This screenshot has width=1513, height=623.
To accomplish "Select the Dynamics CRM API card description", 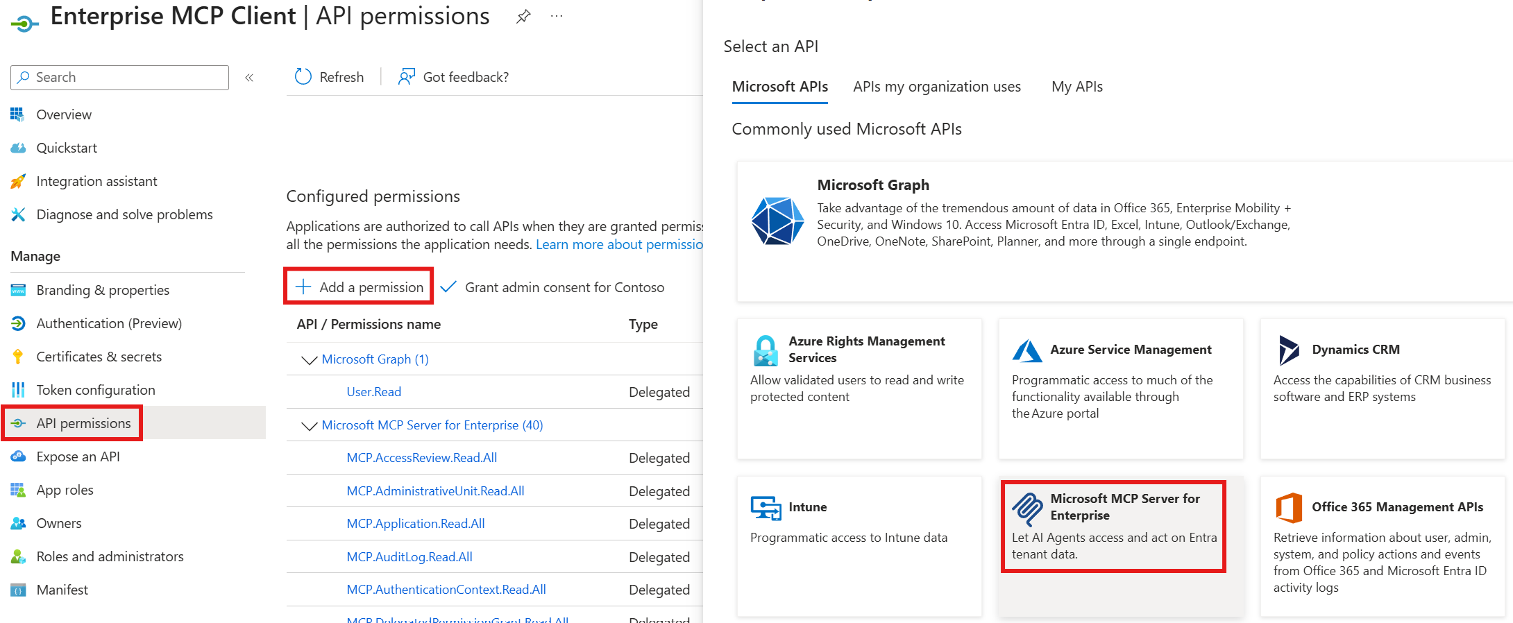I will pos(1382,389).
